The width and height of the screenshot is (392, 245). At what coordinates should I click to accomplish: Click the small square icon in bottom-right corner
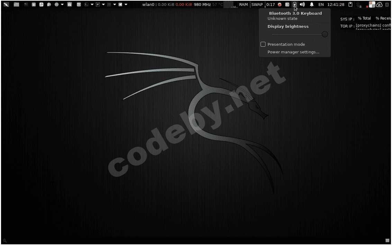(x=387, y=241)
